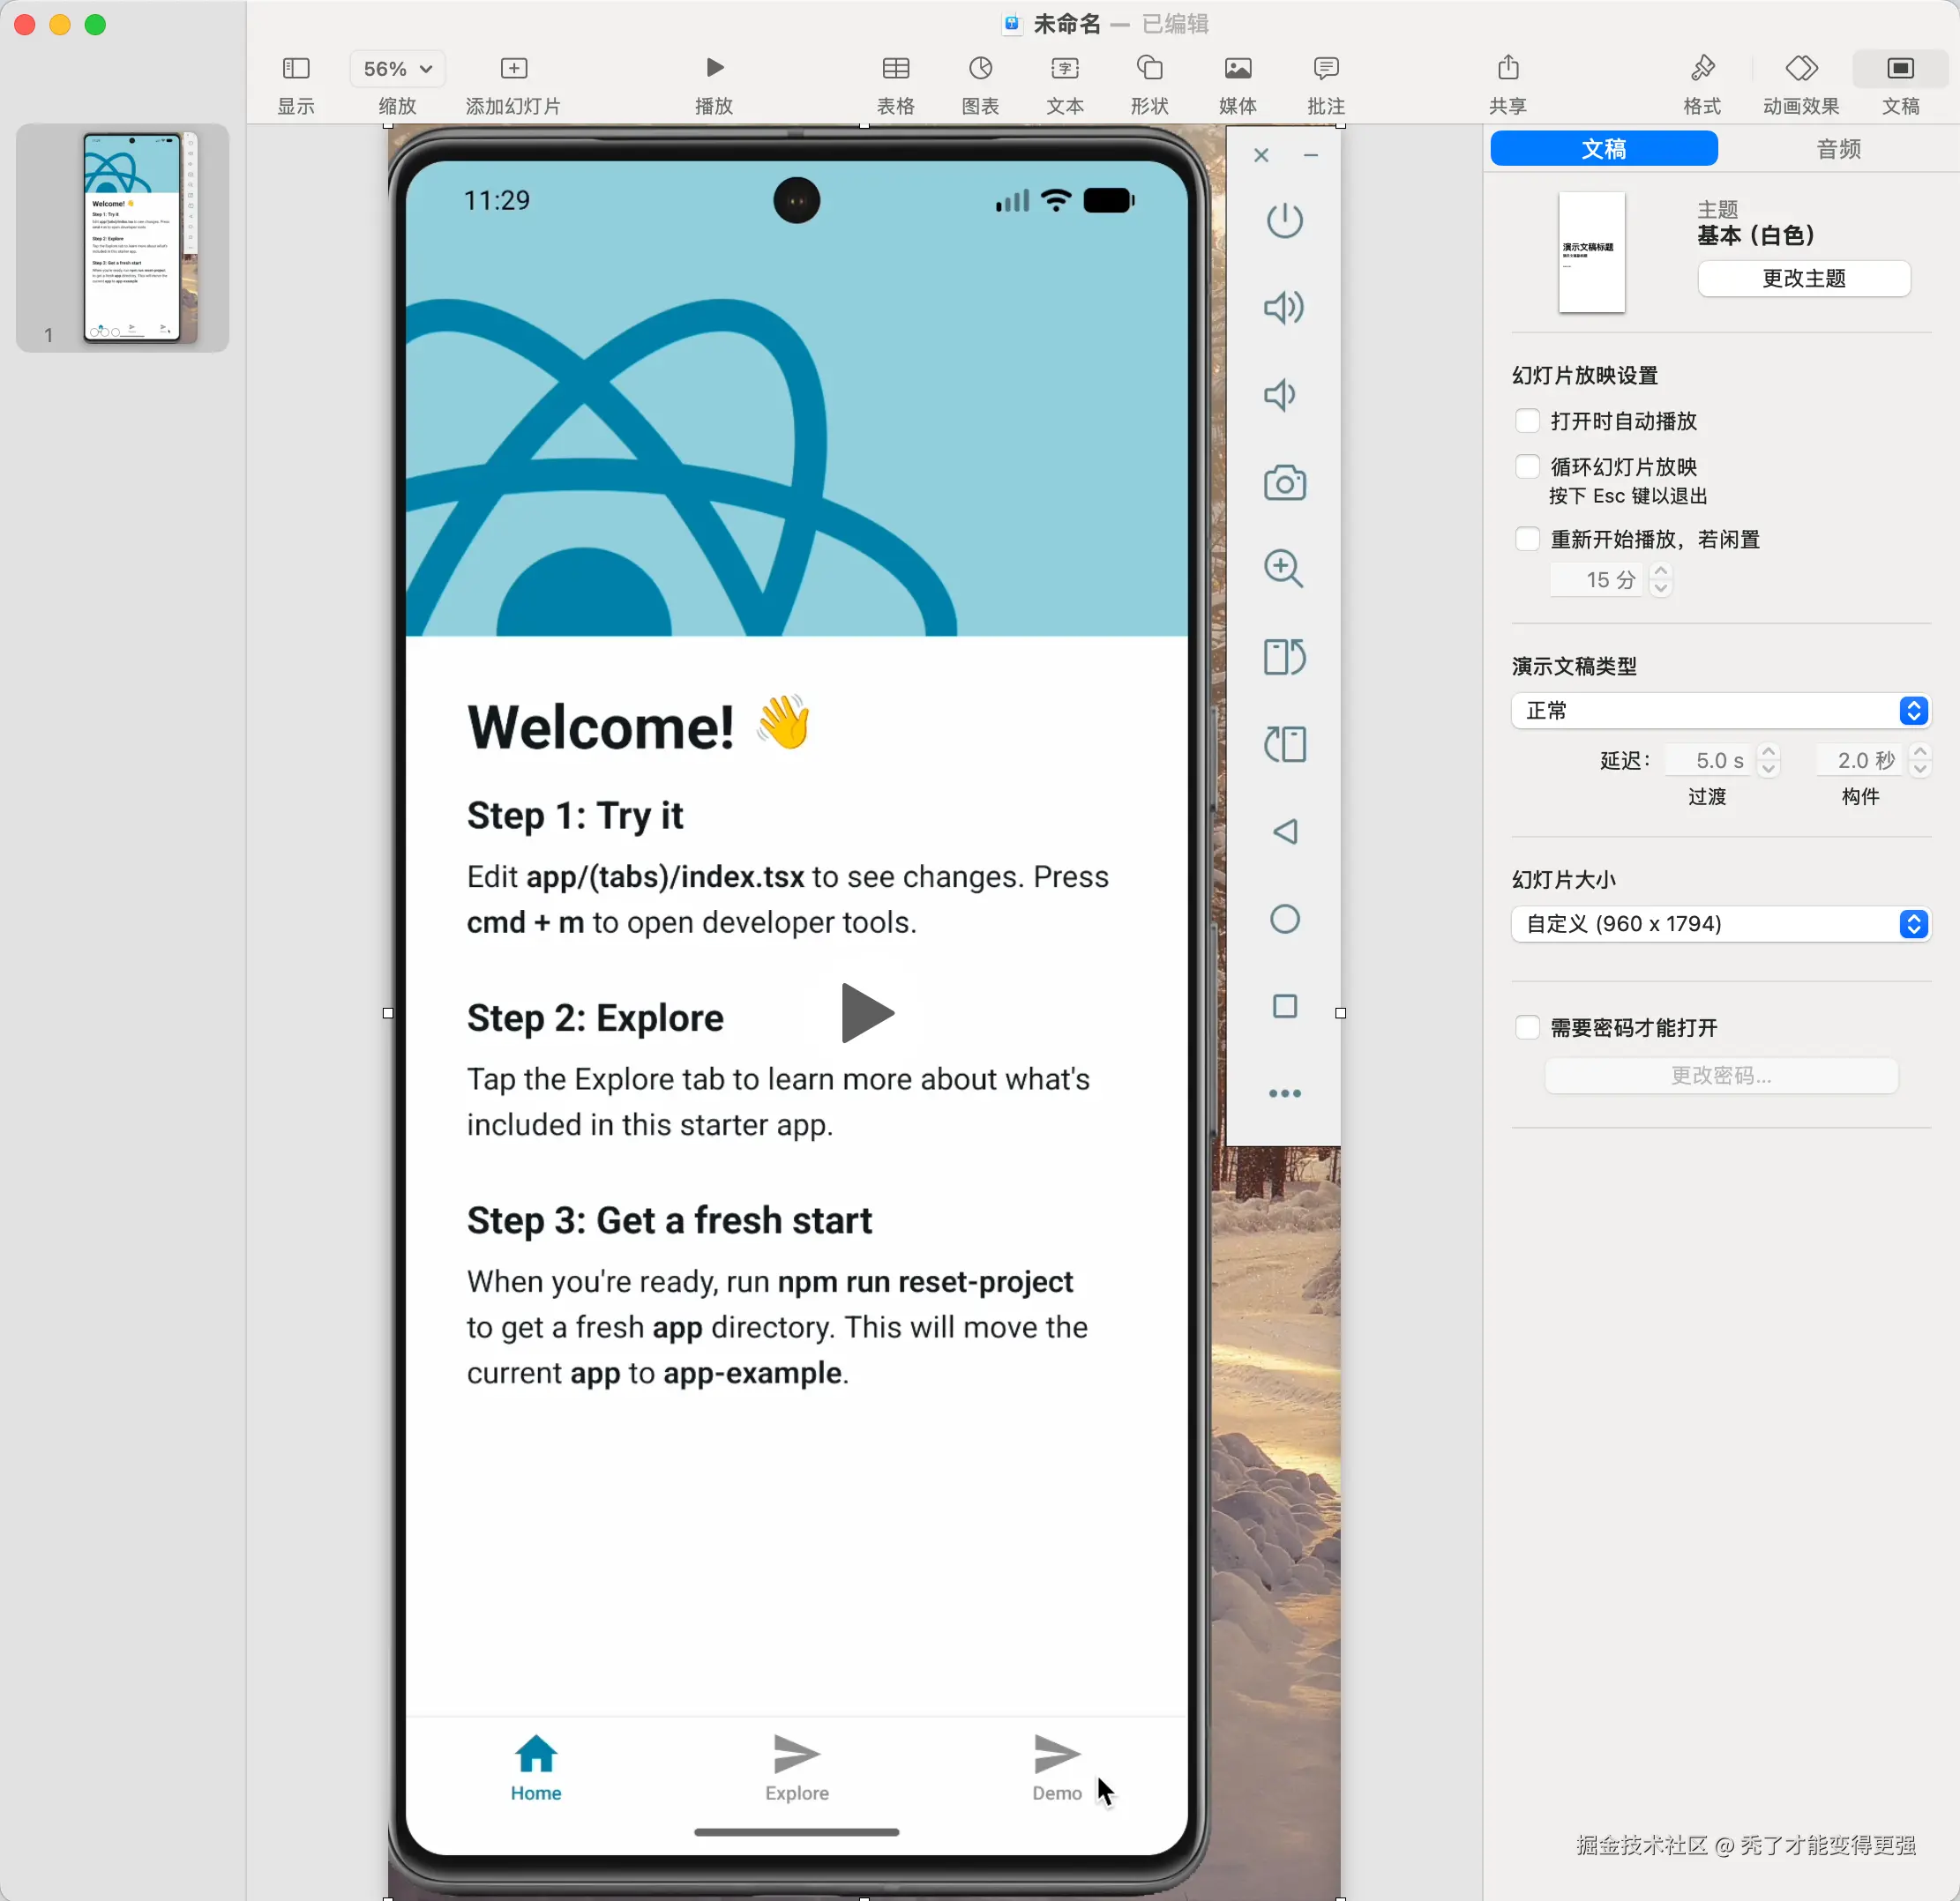The image size is (1960, 1901).
Task: Click the 更改主题 button
Action: pos(1803,278)
